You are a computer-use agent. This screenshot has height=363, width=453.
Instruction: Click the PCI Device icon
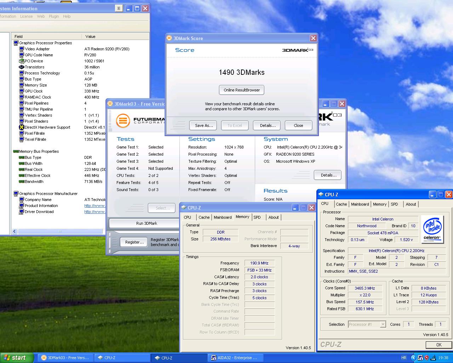tap(22, 61)
